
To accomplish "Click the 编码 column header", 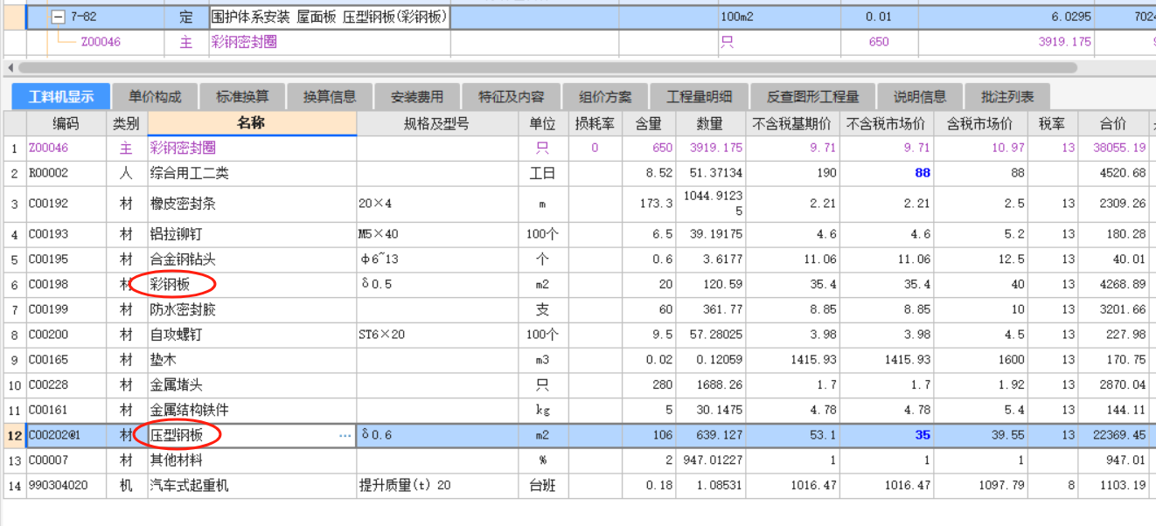I will coord(66,123).
